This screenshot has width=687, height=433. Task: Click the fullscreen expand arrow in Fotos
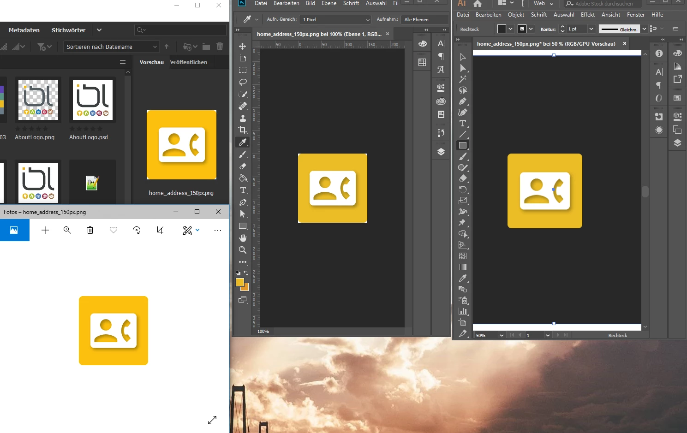(x=212, y=420)
